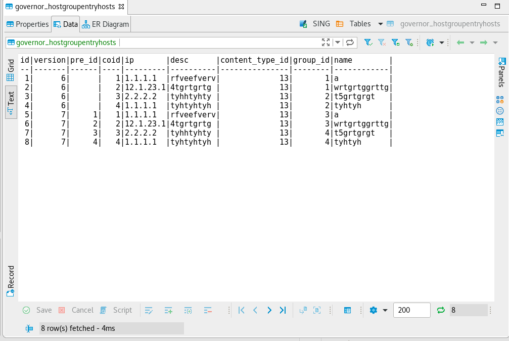Click the Script button
This screenshot has height=341, width=509.
[116, 310]
